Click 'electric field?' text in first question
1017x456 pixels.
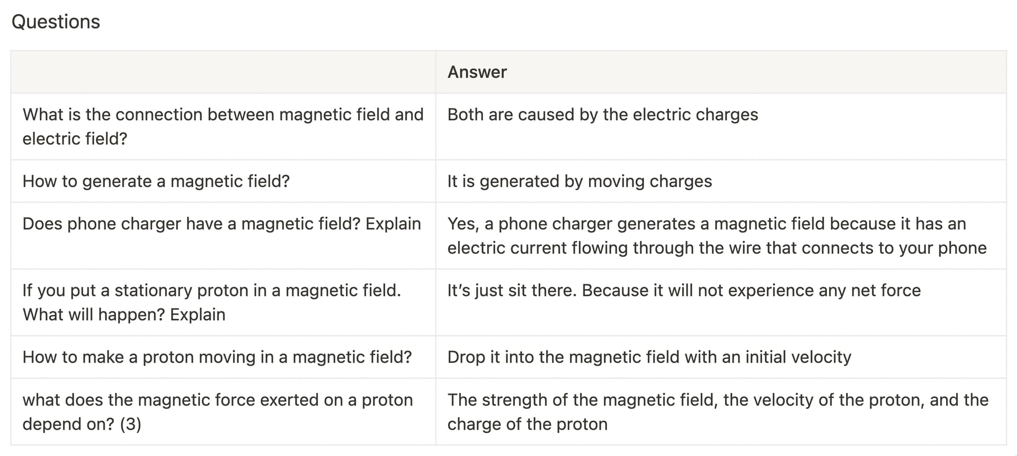pyautogui.click(x=75, y=139)
